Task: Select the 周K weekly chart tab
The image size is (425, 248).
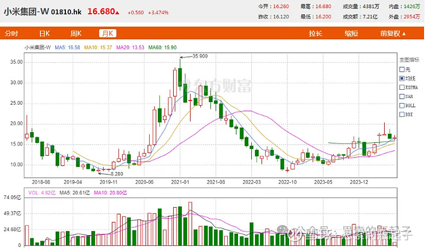Action: point(76,33)
